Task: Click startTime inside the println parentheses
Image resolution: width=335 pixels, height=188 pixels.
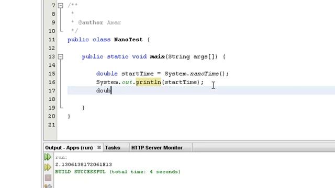Action: click(x=181, y=83)
